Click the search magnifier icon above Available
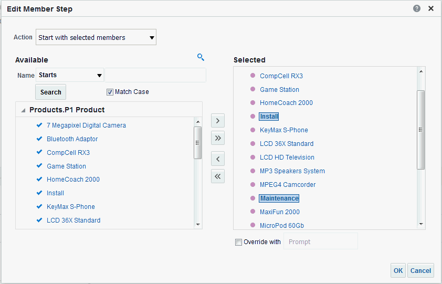The width and height of the screenshot is (442, 284). click(x=201, y=57)
